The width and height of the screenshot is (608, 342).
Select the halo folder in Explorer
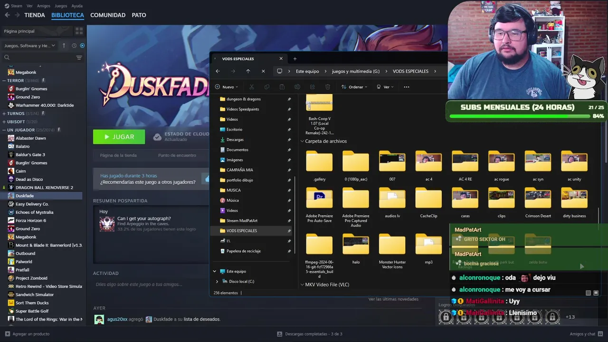coord(356,248)
